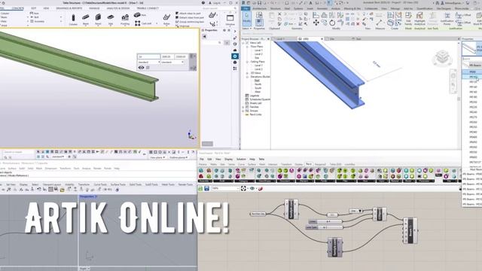Viewport: 482px width, 271px height.
Task: Select Revit Links in Project Browser
Action: (x=255, y=114)
